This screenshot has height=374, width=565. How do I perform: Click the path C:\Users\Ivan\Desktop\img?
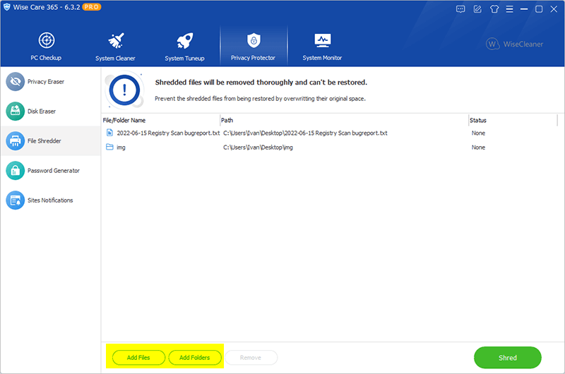[258, 147]
